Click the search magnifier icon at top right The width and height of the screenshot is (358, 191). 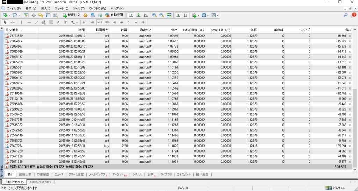tap(345, 15)
